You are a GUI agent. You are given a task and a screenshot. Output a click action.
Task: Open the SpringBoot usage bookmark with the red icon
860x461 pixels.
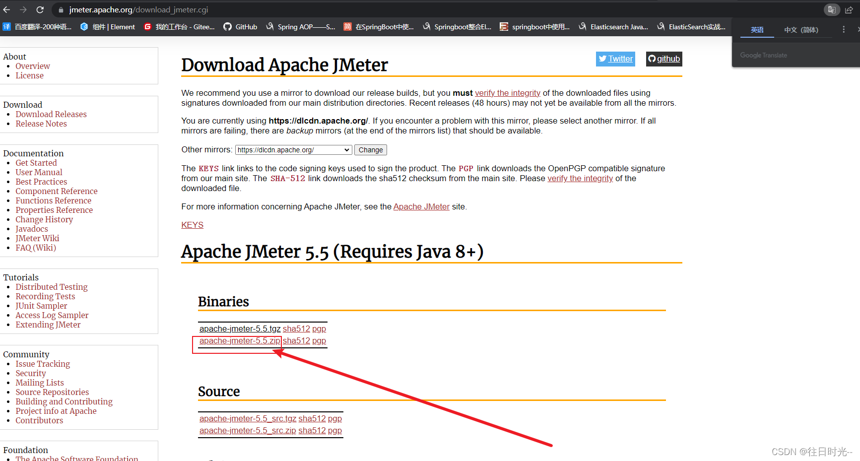(379, 27)
